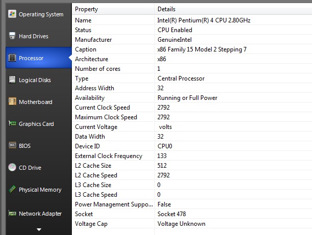The width and height of the screenshot is (312, 235).
Task: Click the Physical Memory icon
Action: 11,190
